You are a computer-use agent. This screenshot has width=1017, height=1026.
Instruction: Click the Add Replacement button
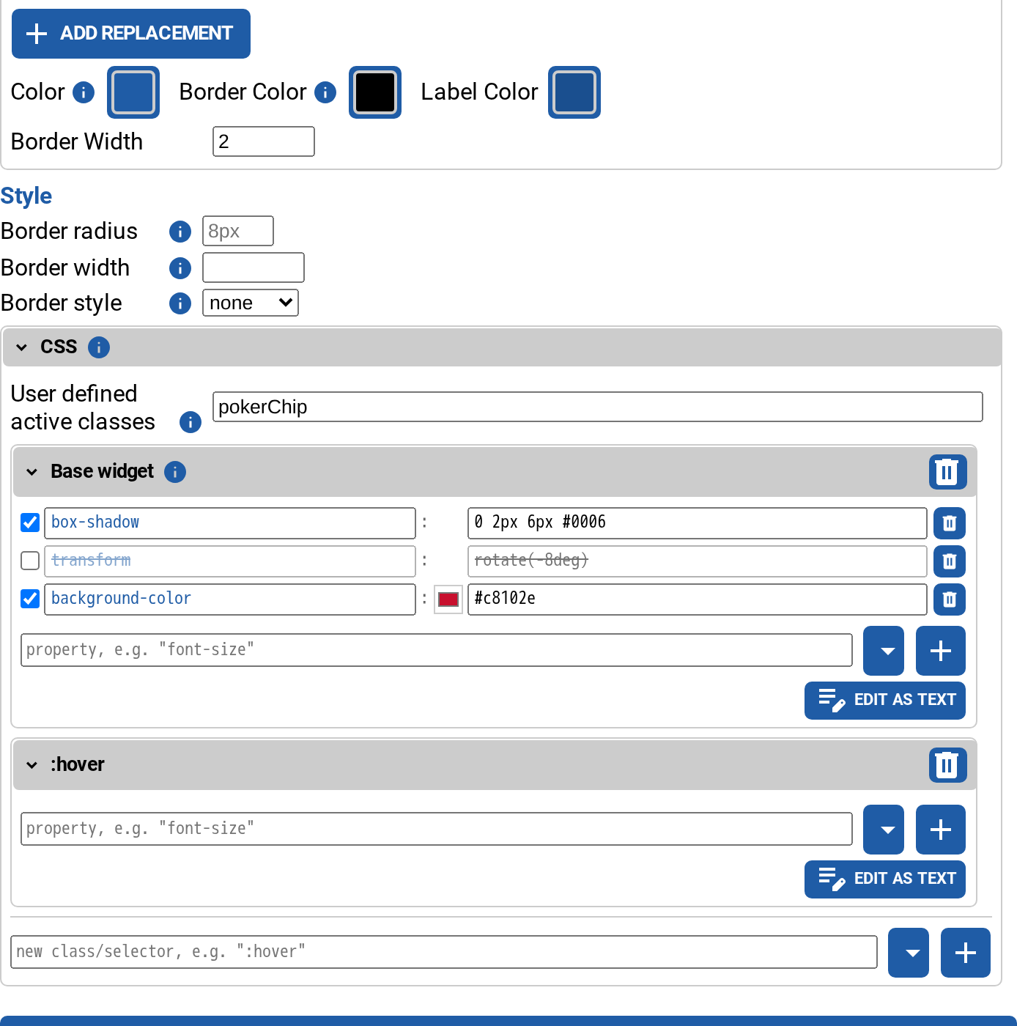131,34
